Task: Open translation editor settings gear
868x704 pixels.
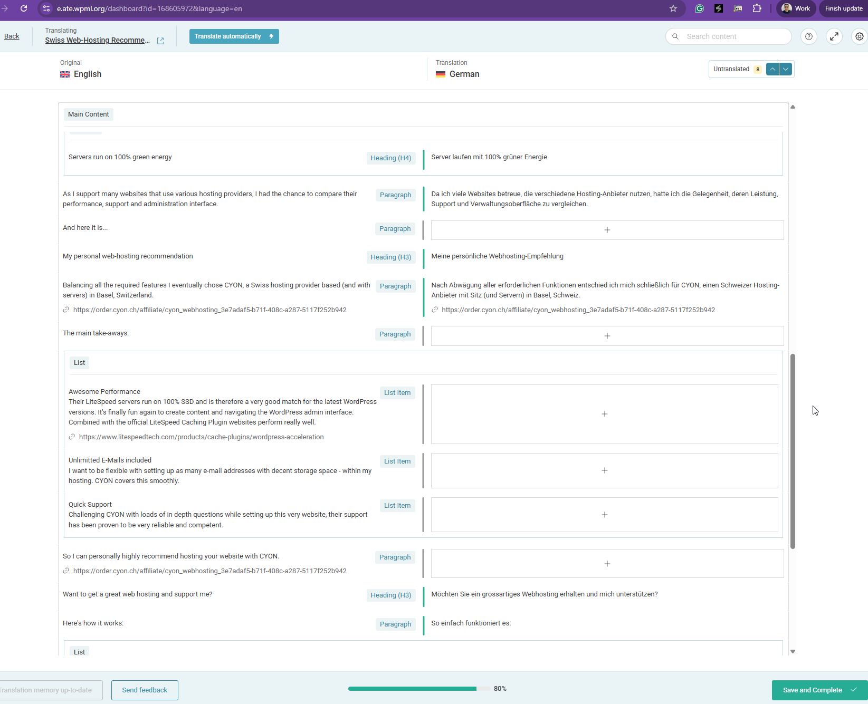Action: (x=860, y=36)
